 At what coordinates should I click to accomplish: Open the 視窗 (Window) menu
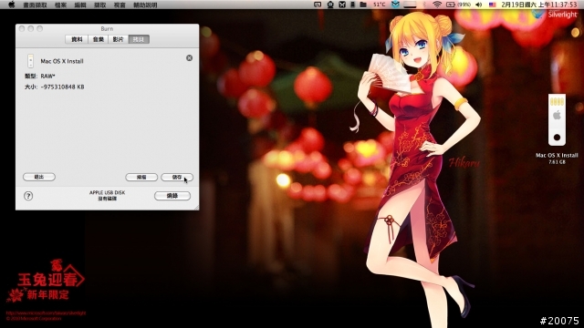point(120,5)
